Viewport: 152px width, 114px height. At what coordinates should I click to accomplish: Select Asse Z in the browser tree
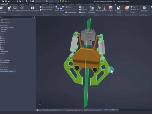tap(2, 49)
